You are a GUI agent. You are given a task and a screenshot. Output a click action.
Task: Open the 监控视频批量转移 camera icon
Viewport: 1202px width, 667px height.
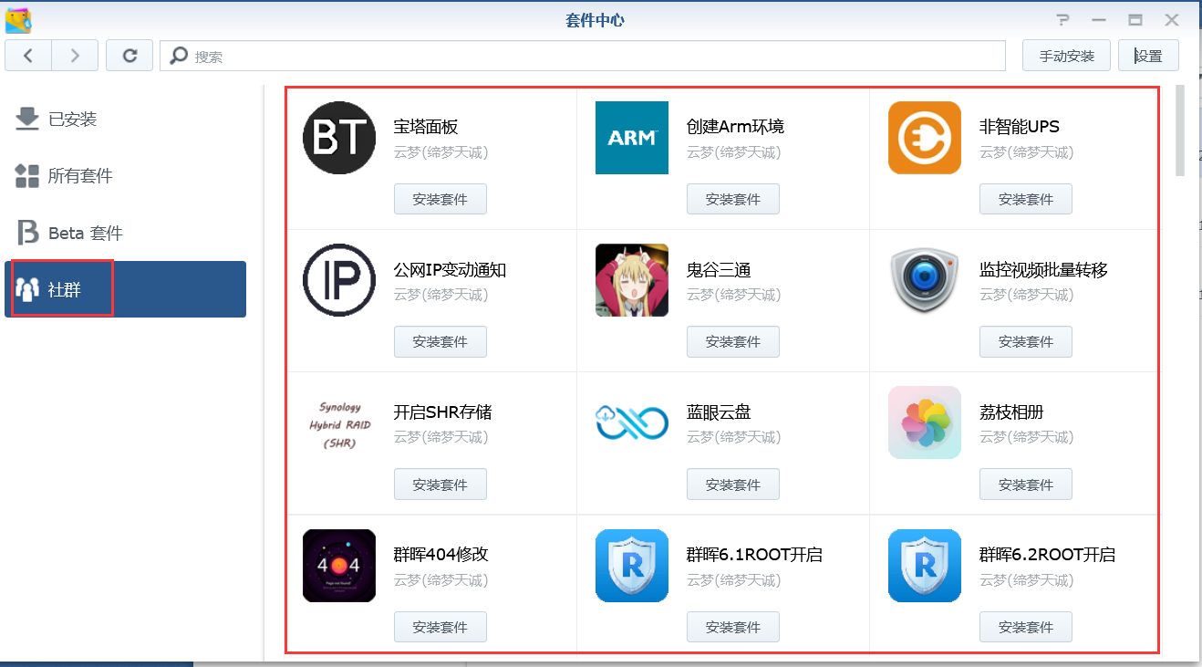click(924, 280)
